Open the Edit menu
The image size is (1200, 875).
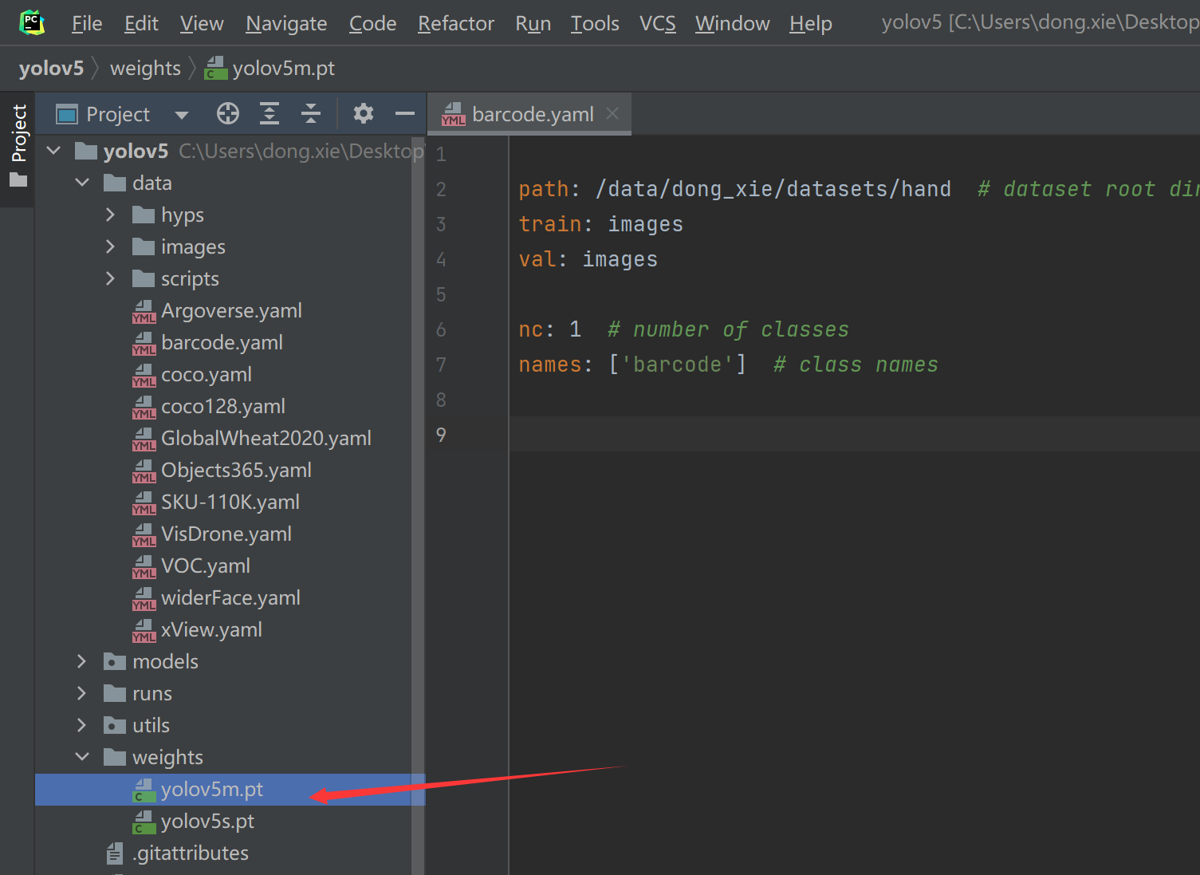141,24
